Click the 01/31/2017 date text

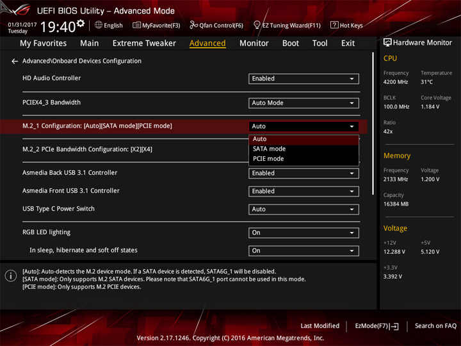tap(22, 25)
